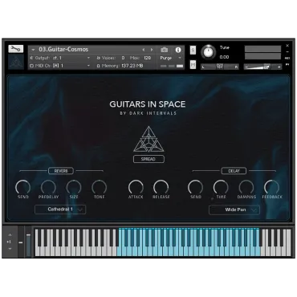Open the wrench edit mode icon
Screen dimensions: 297x297
tap(16, 49)
